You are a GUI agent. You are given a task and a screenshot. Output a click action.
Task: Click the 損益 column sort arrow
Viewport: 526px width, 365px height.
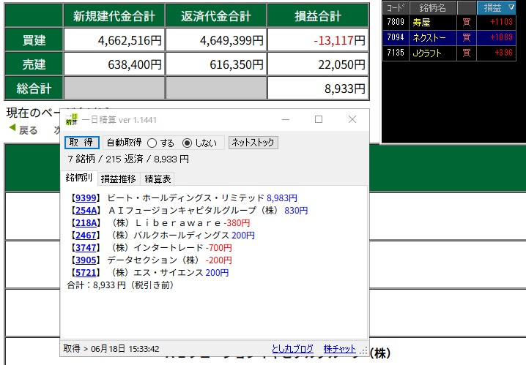click(x=512, y=8)
